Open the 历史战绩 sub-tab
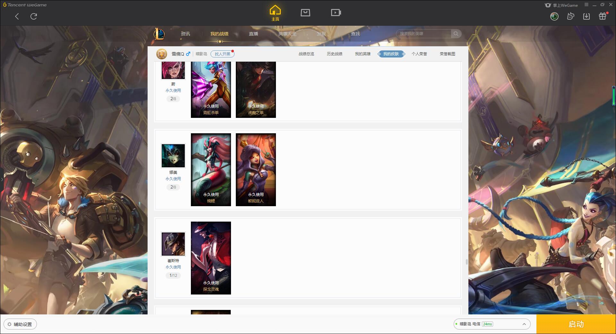 point(335,54)
